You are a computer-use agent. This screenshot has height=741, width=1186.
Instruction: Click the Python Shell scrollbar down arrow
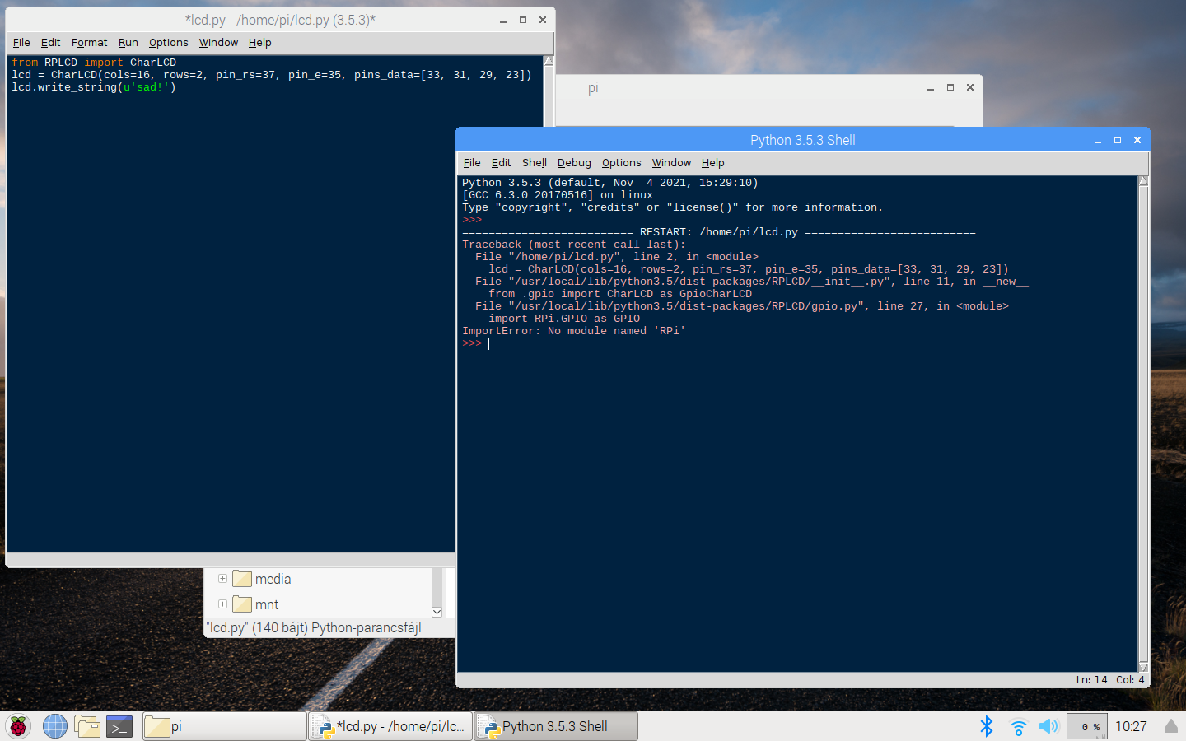(x=1143, y=667)
